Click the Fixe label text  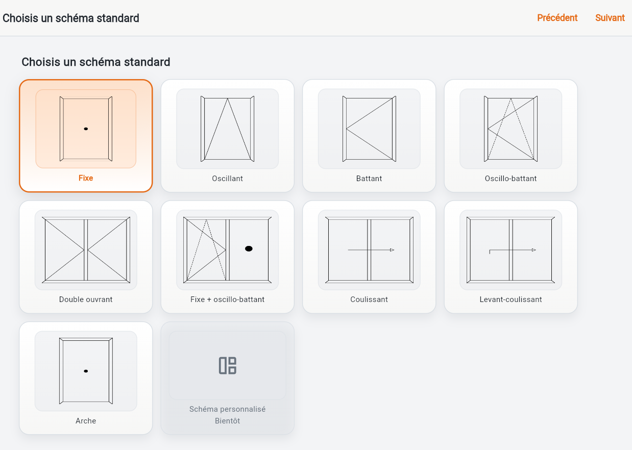click(86, 178)
